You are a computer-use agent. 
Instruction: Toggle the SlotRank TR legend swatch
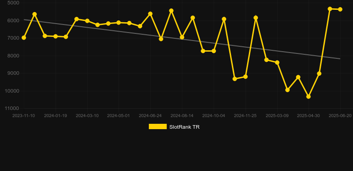pos(158,126)
